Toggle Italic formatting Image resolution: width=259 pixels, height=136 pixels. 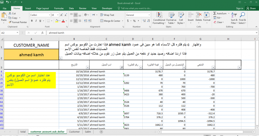pyautogui.click(x=36, y=21)
